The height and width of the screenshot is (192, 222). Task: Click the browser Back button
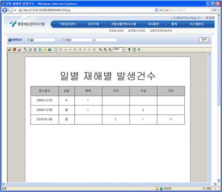5,10
